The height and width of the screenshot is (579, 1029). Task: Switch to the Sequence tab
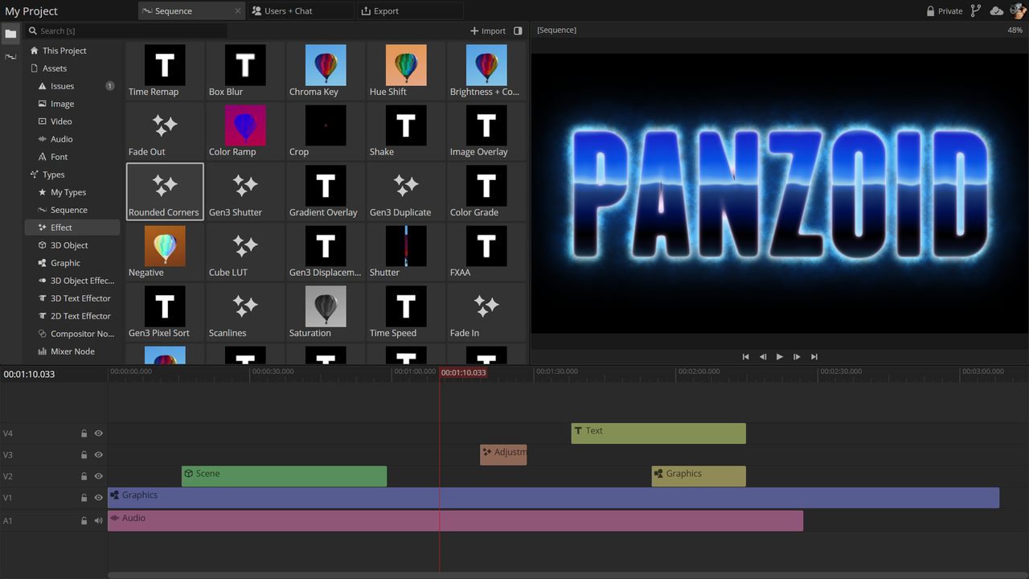(x=191, y=11)
